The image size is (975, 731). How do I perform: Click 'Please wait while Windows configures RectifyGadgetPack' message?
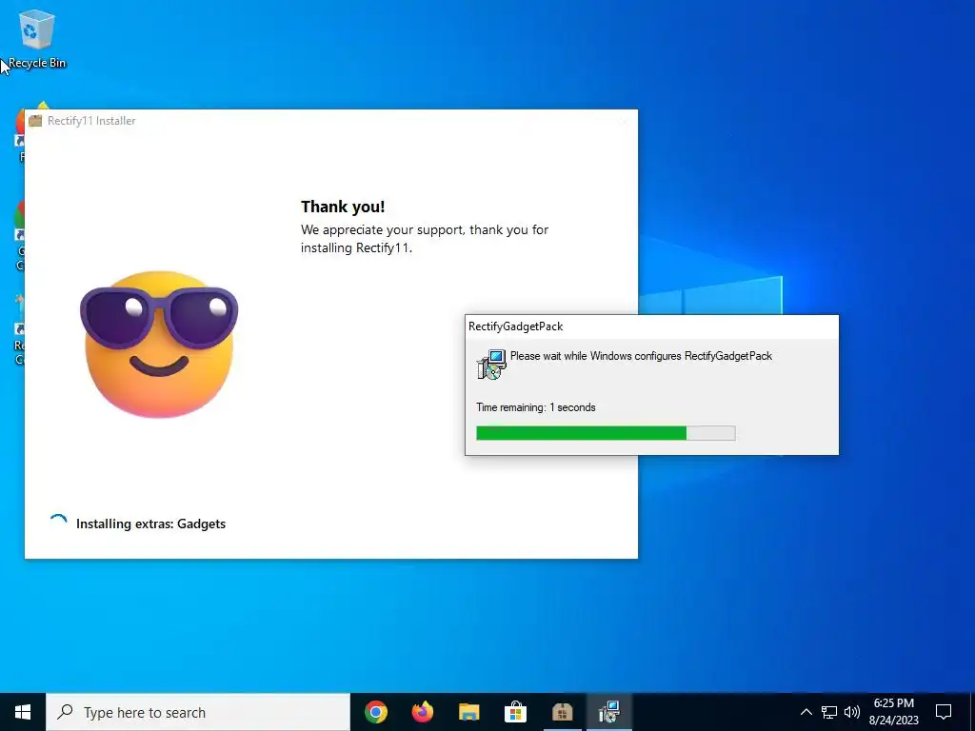pyautogui.click(x=641, y=356)
